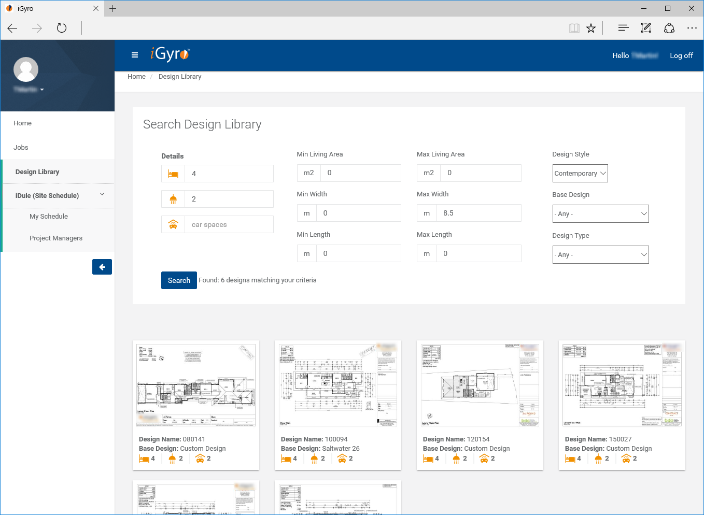Refresh the page

pyautogui.click(x=62, y=28)
